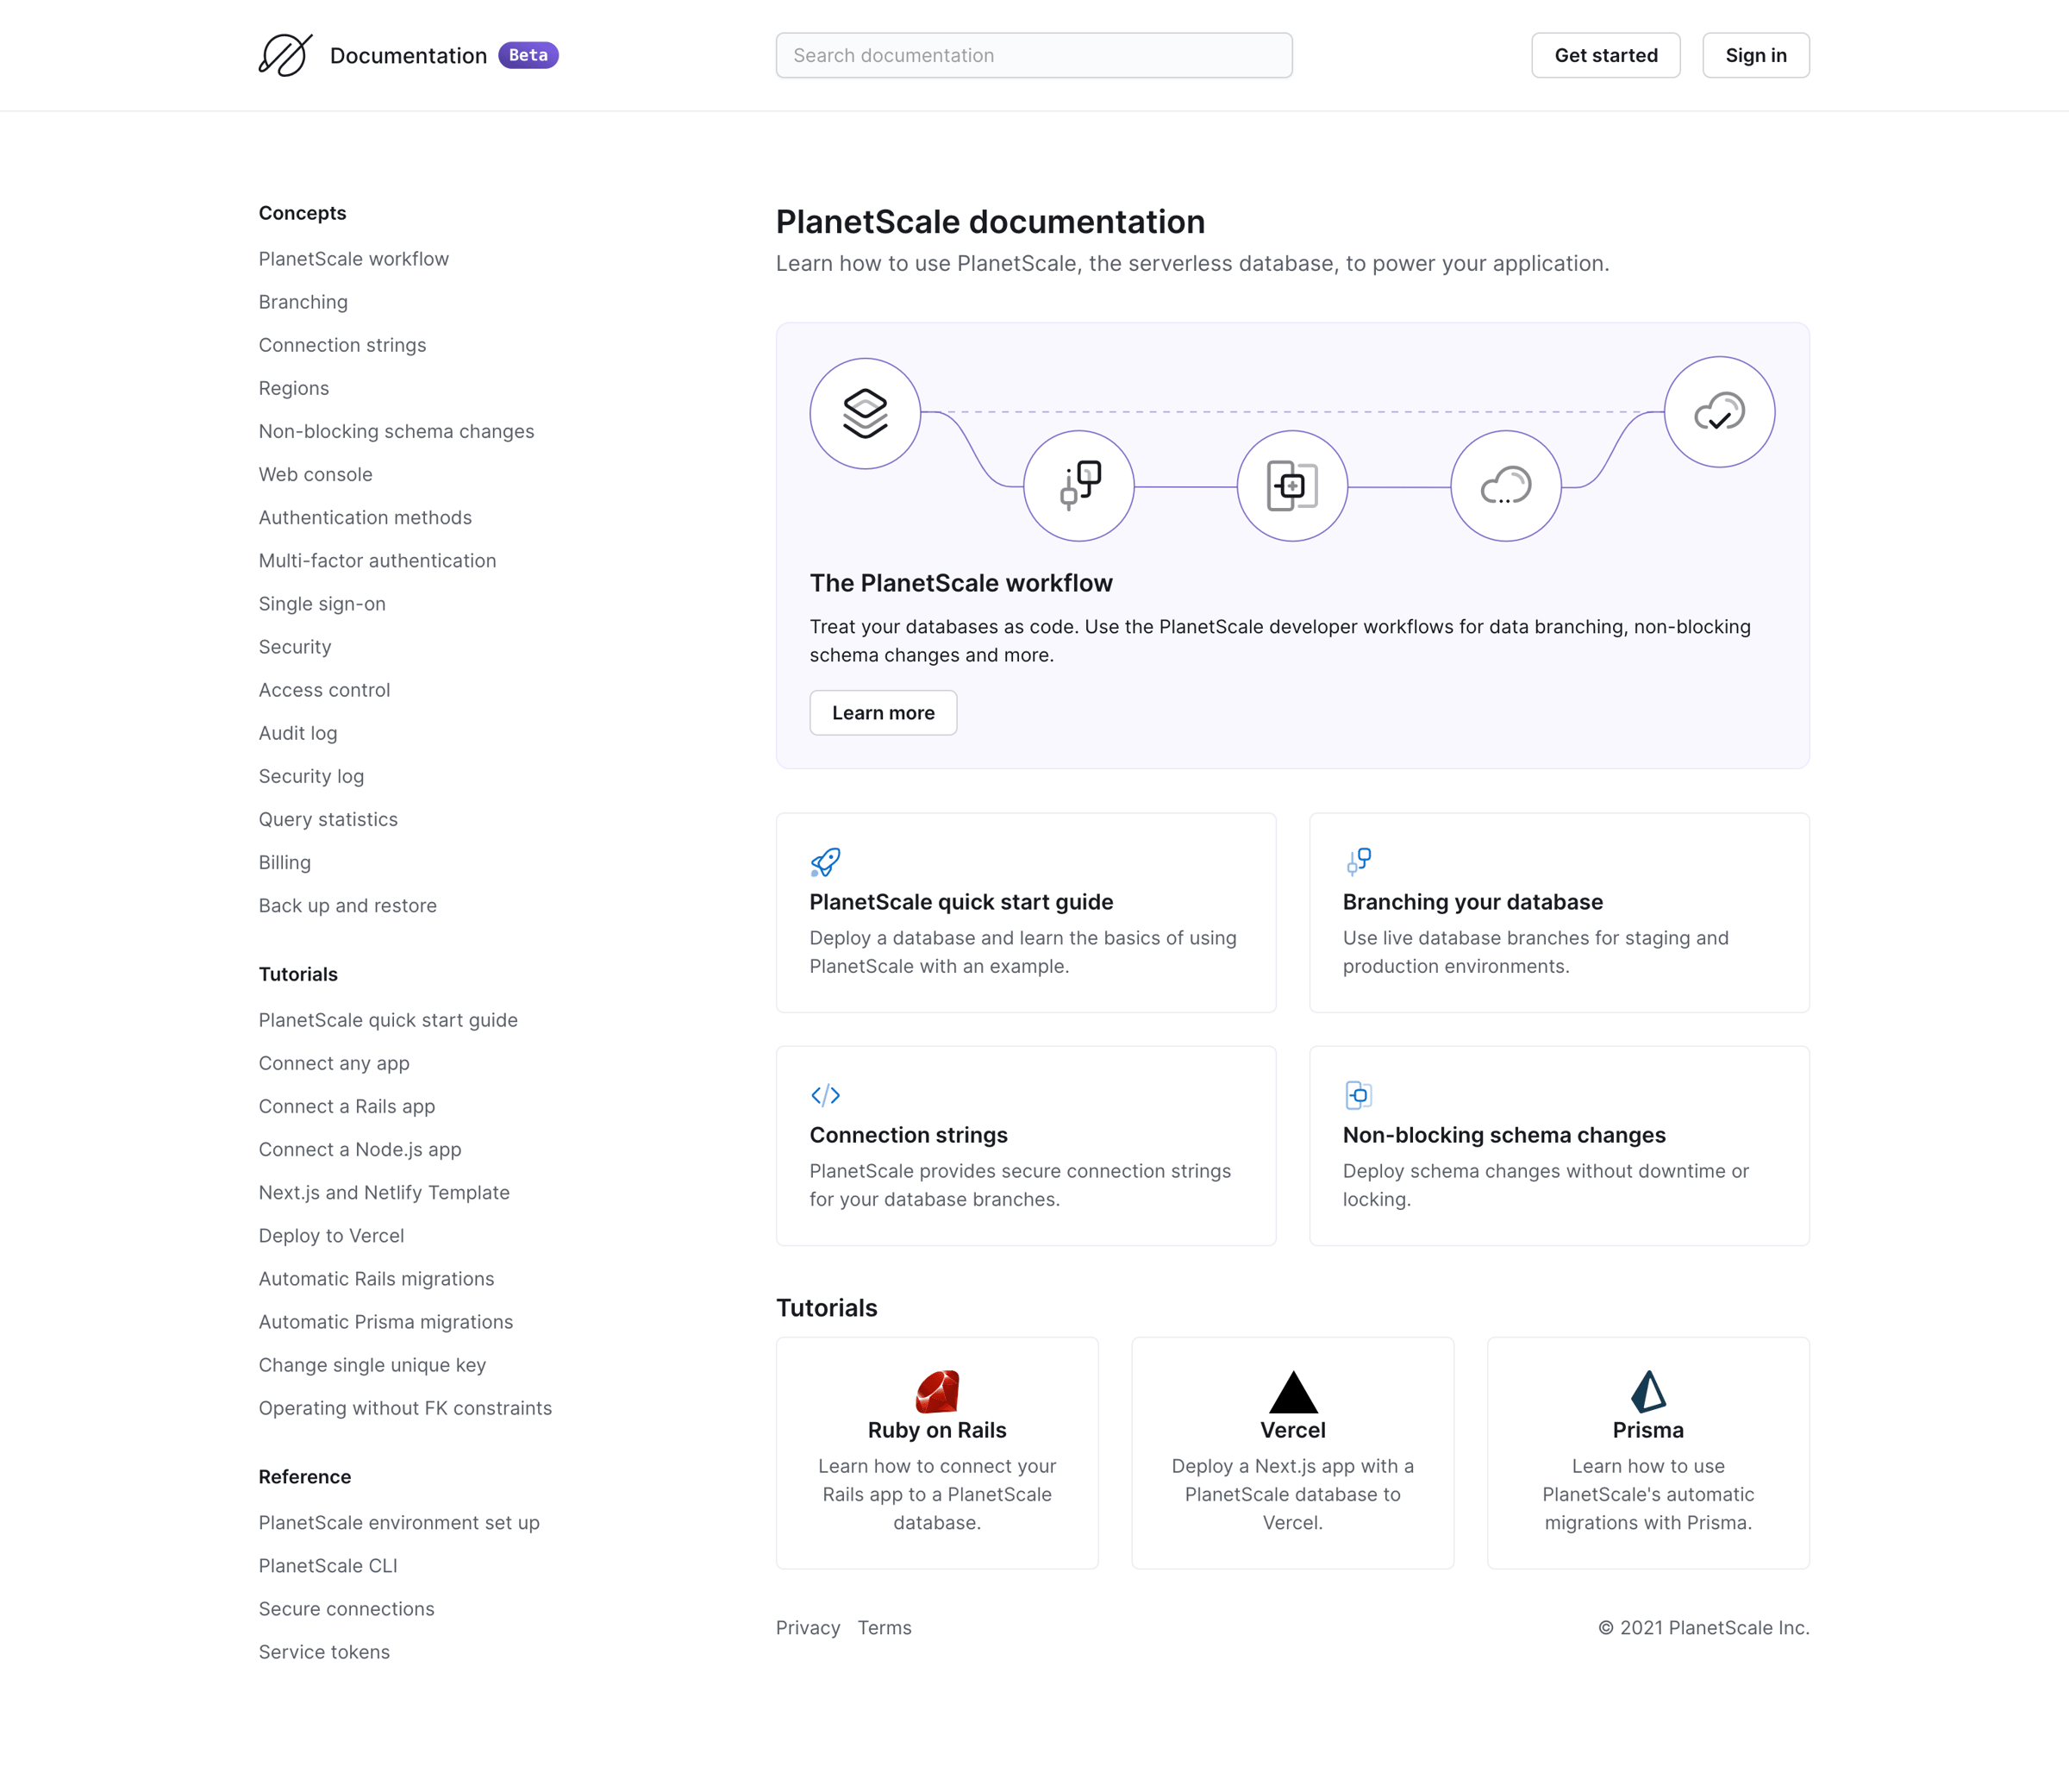Screen dimensions: 2069x1792
Task: Open Automatic Prisma migrations link
Action: [386, 1322]
